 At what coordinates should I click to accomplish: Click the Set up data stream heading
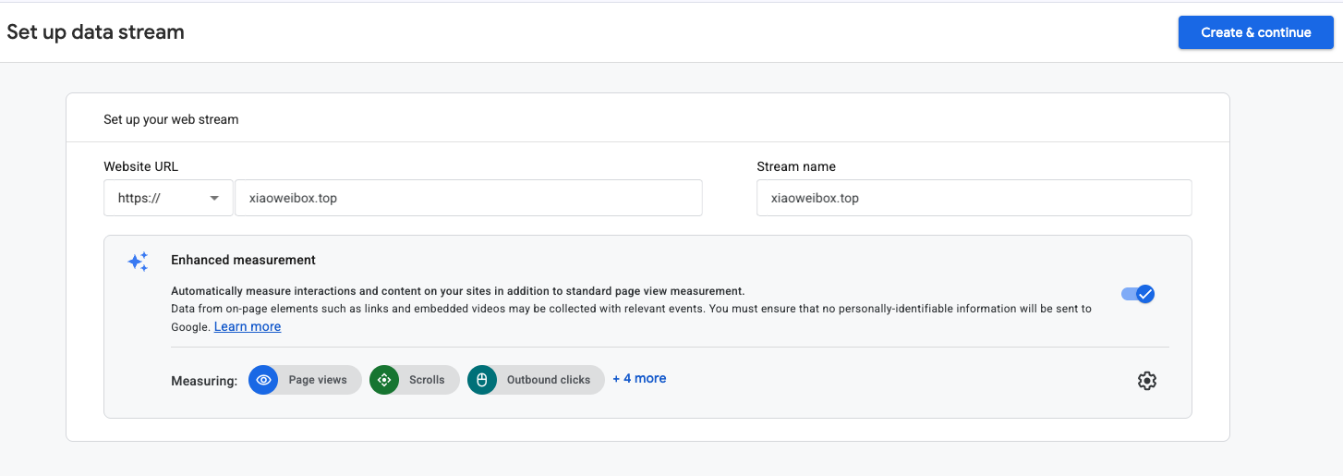click(96, 32)
